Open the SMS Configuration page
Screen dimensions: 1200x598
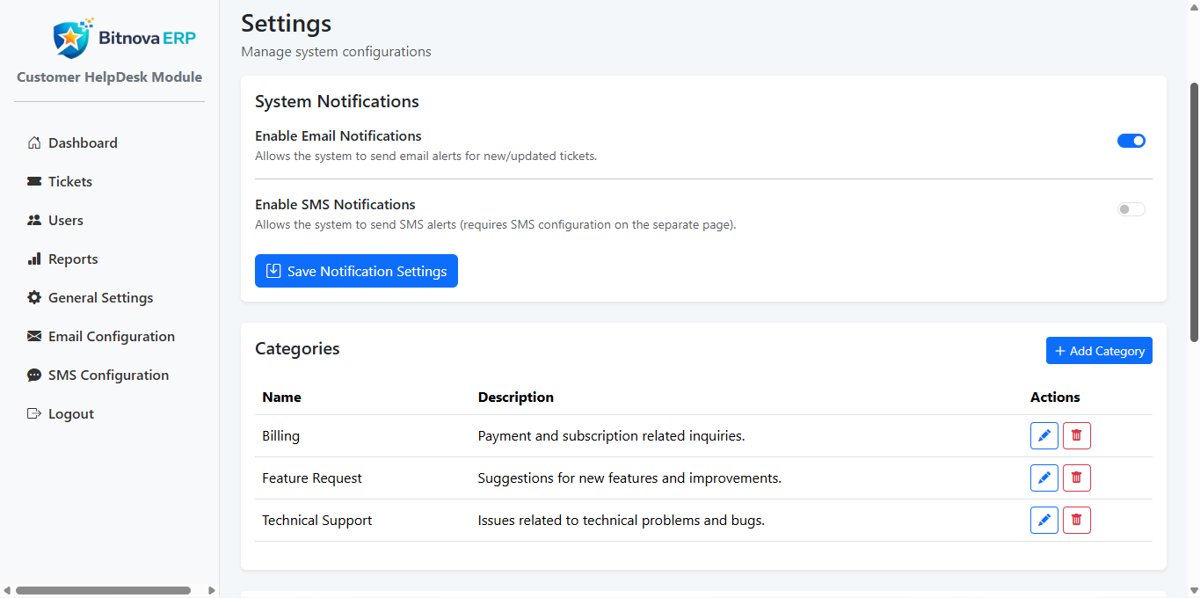107,376
